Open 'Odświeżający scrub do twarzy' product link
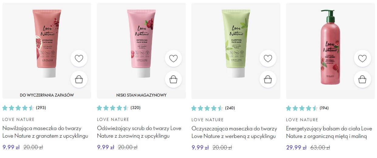This screenshot has height=158, width=377. click(139, 132)
